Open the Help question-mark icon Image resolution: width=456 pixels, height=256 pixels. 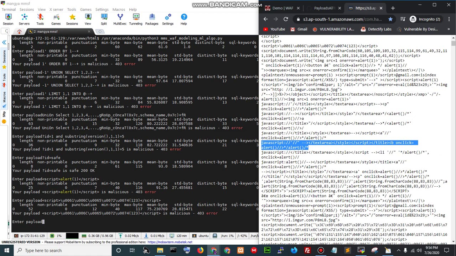(184, 20)
